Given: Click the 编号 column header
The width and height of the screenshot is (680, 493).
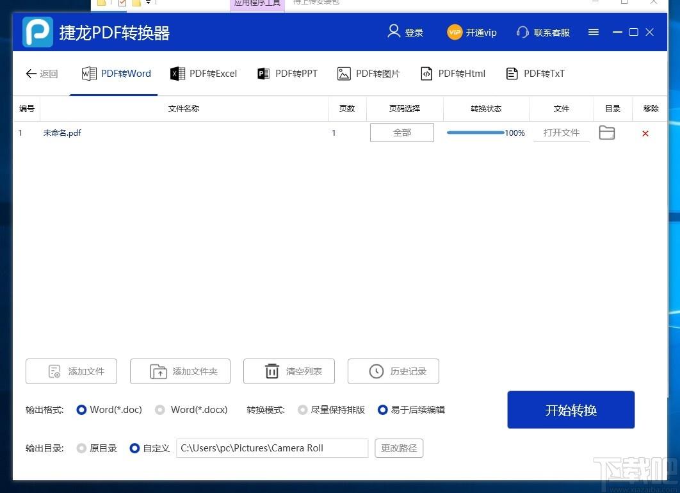Looking at the screenshot, I should click(26, 109).
